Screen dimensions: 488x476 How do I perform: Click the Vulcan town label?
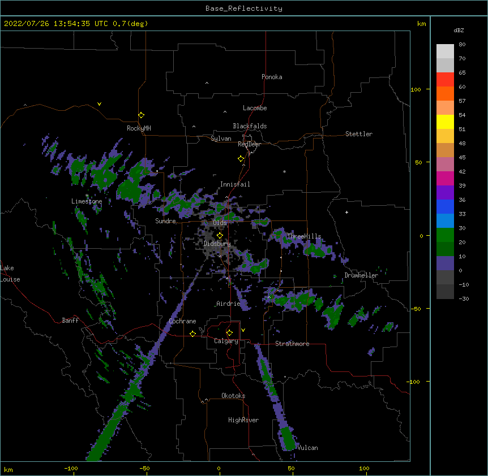point(307,448)
